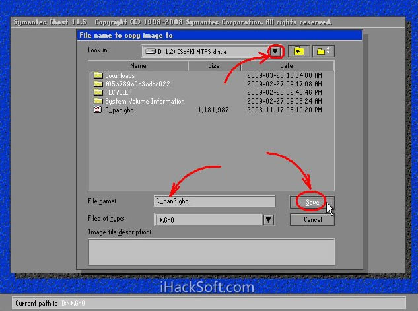Viewport: 418px width, 311px height.
Task: Open the Look in drive dropdown arrow
Action: (x=275, y=51)
